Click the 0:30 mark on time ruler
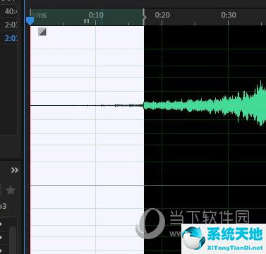This screenshot has height=254, width=266. [x=229, y=15]
